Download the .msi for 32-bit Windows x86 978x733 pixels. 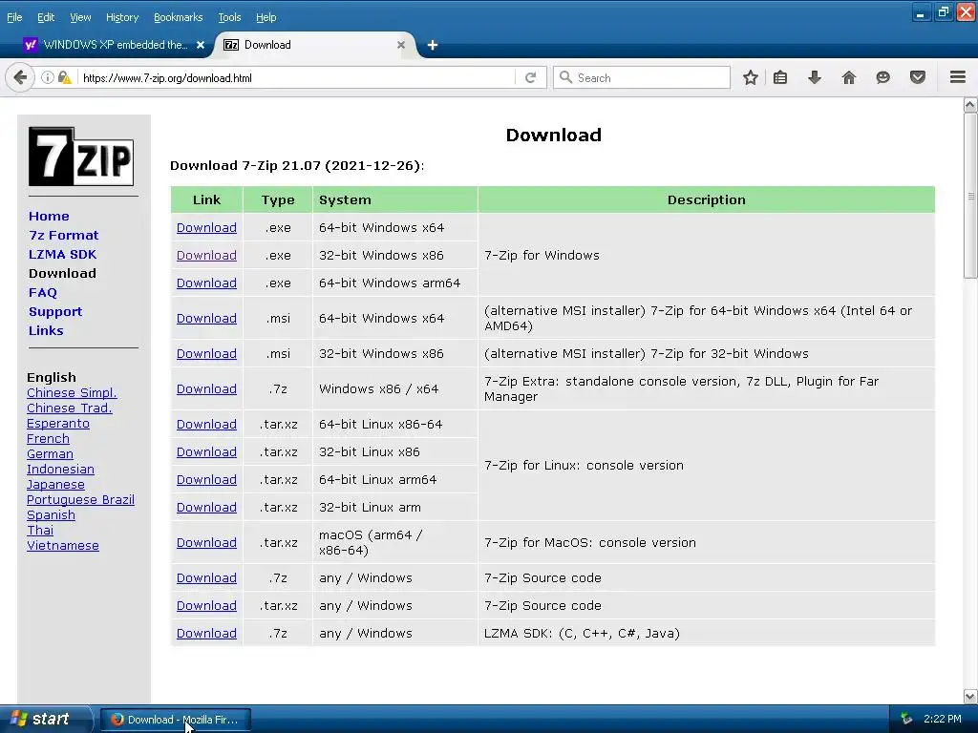[206, 354]
